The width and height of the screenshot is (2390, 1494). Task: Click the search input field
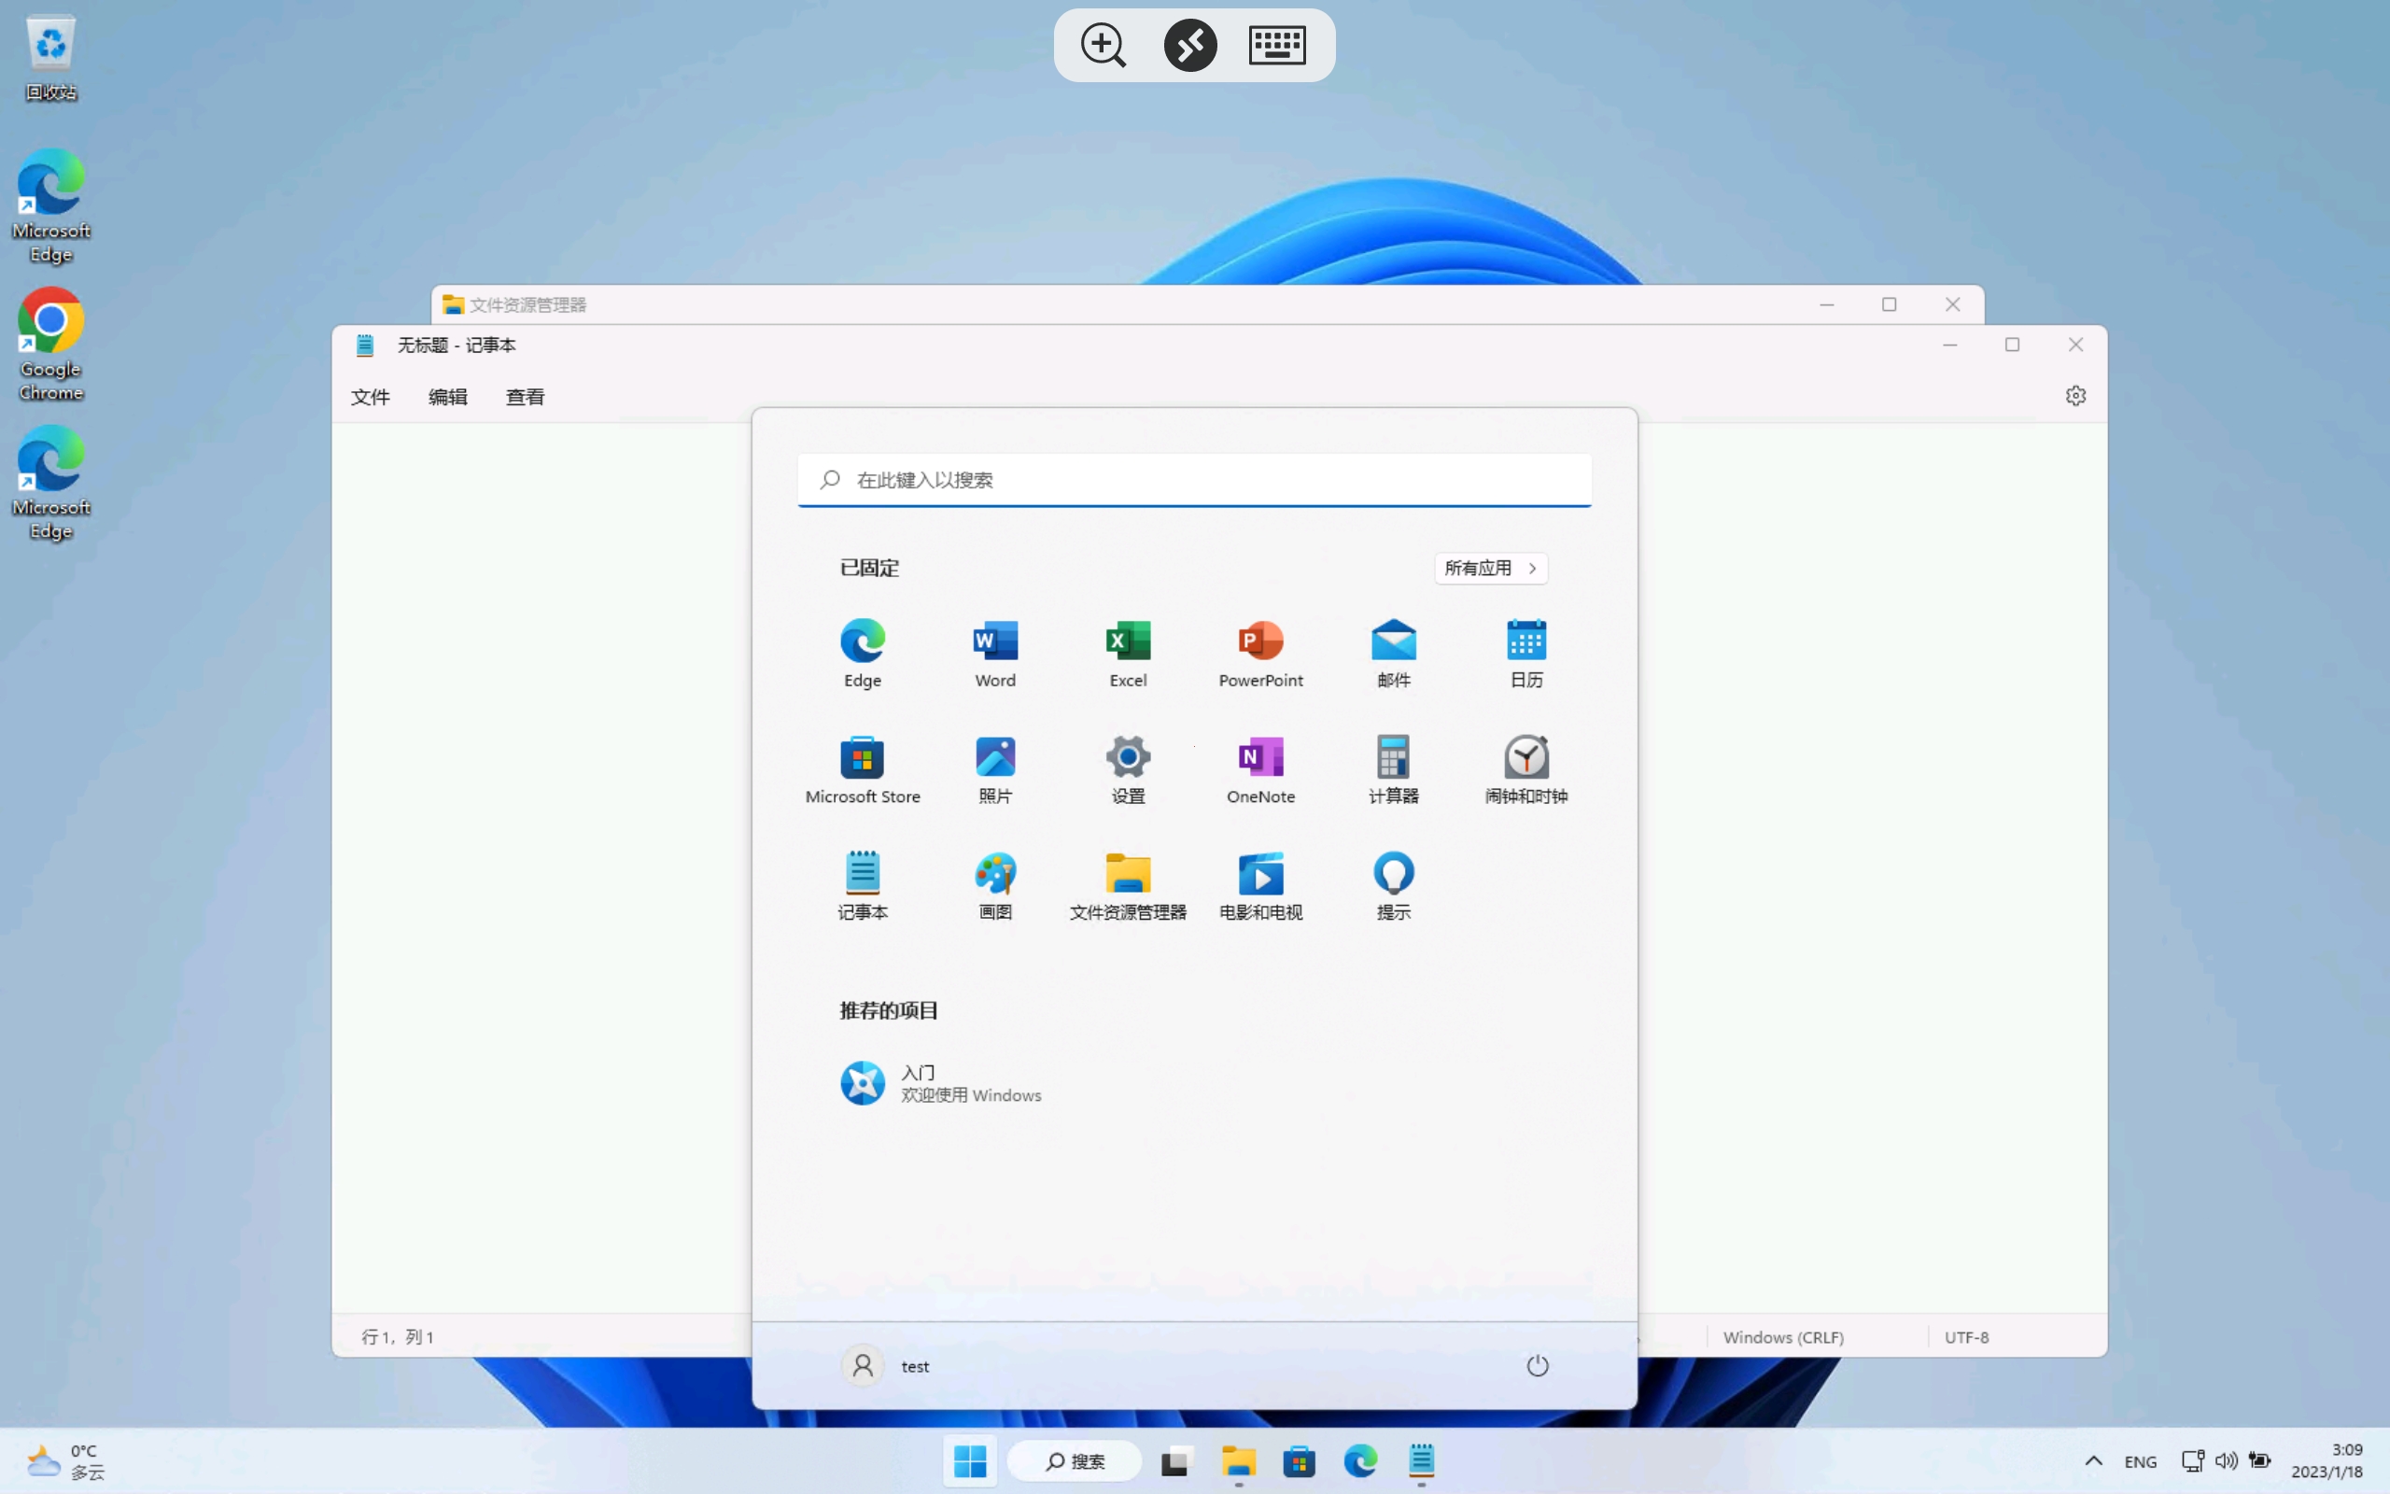1194,478
